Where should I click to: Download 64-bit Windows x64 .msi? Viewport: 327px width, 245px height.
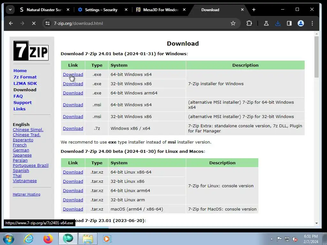point(73,105)
